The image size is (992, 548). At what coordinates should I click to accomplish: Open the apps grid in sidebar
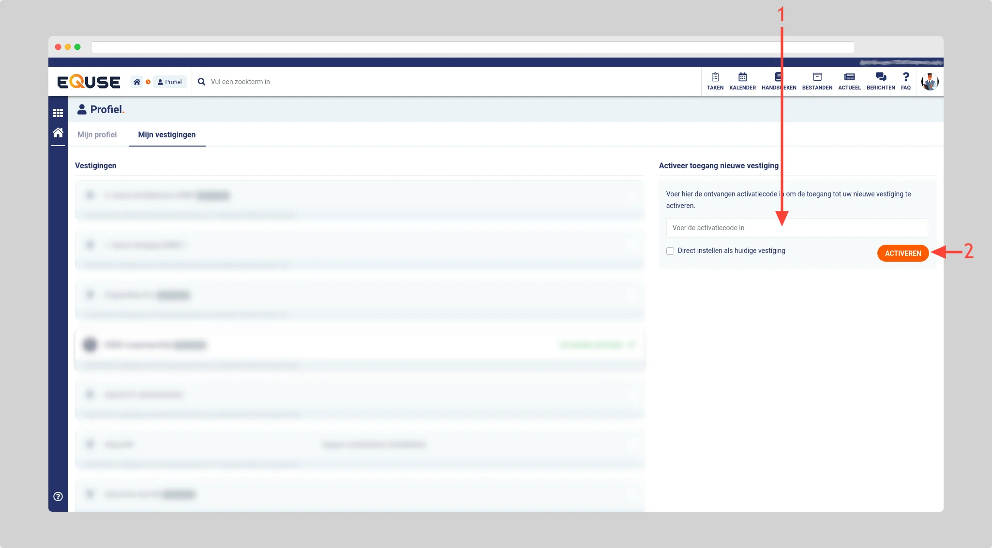point(58,113)
